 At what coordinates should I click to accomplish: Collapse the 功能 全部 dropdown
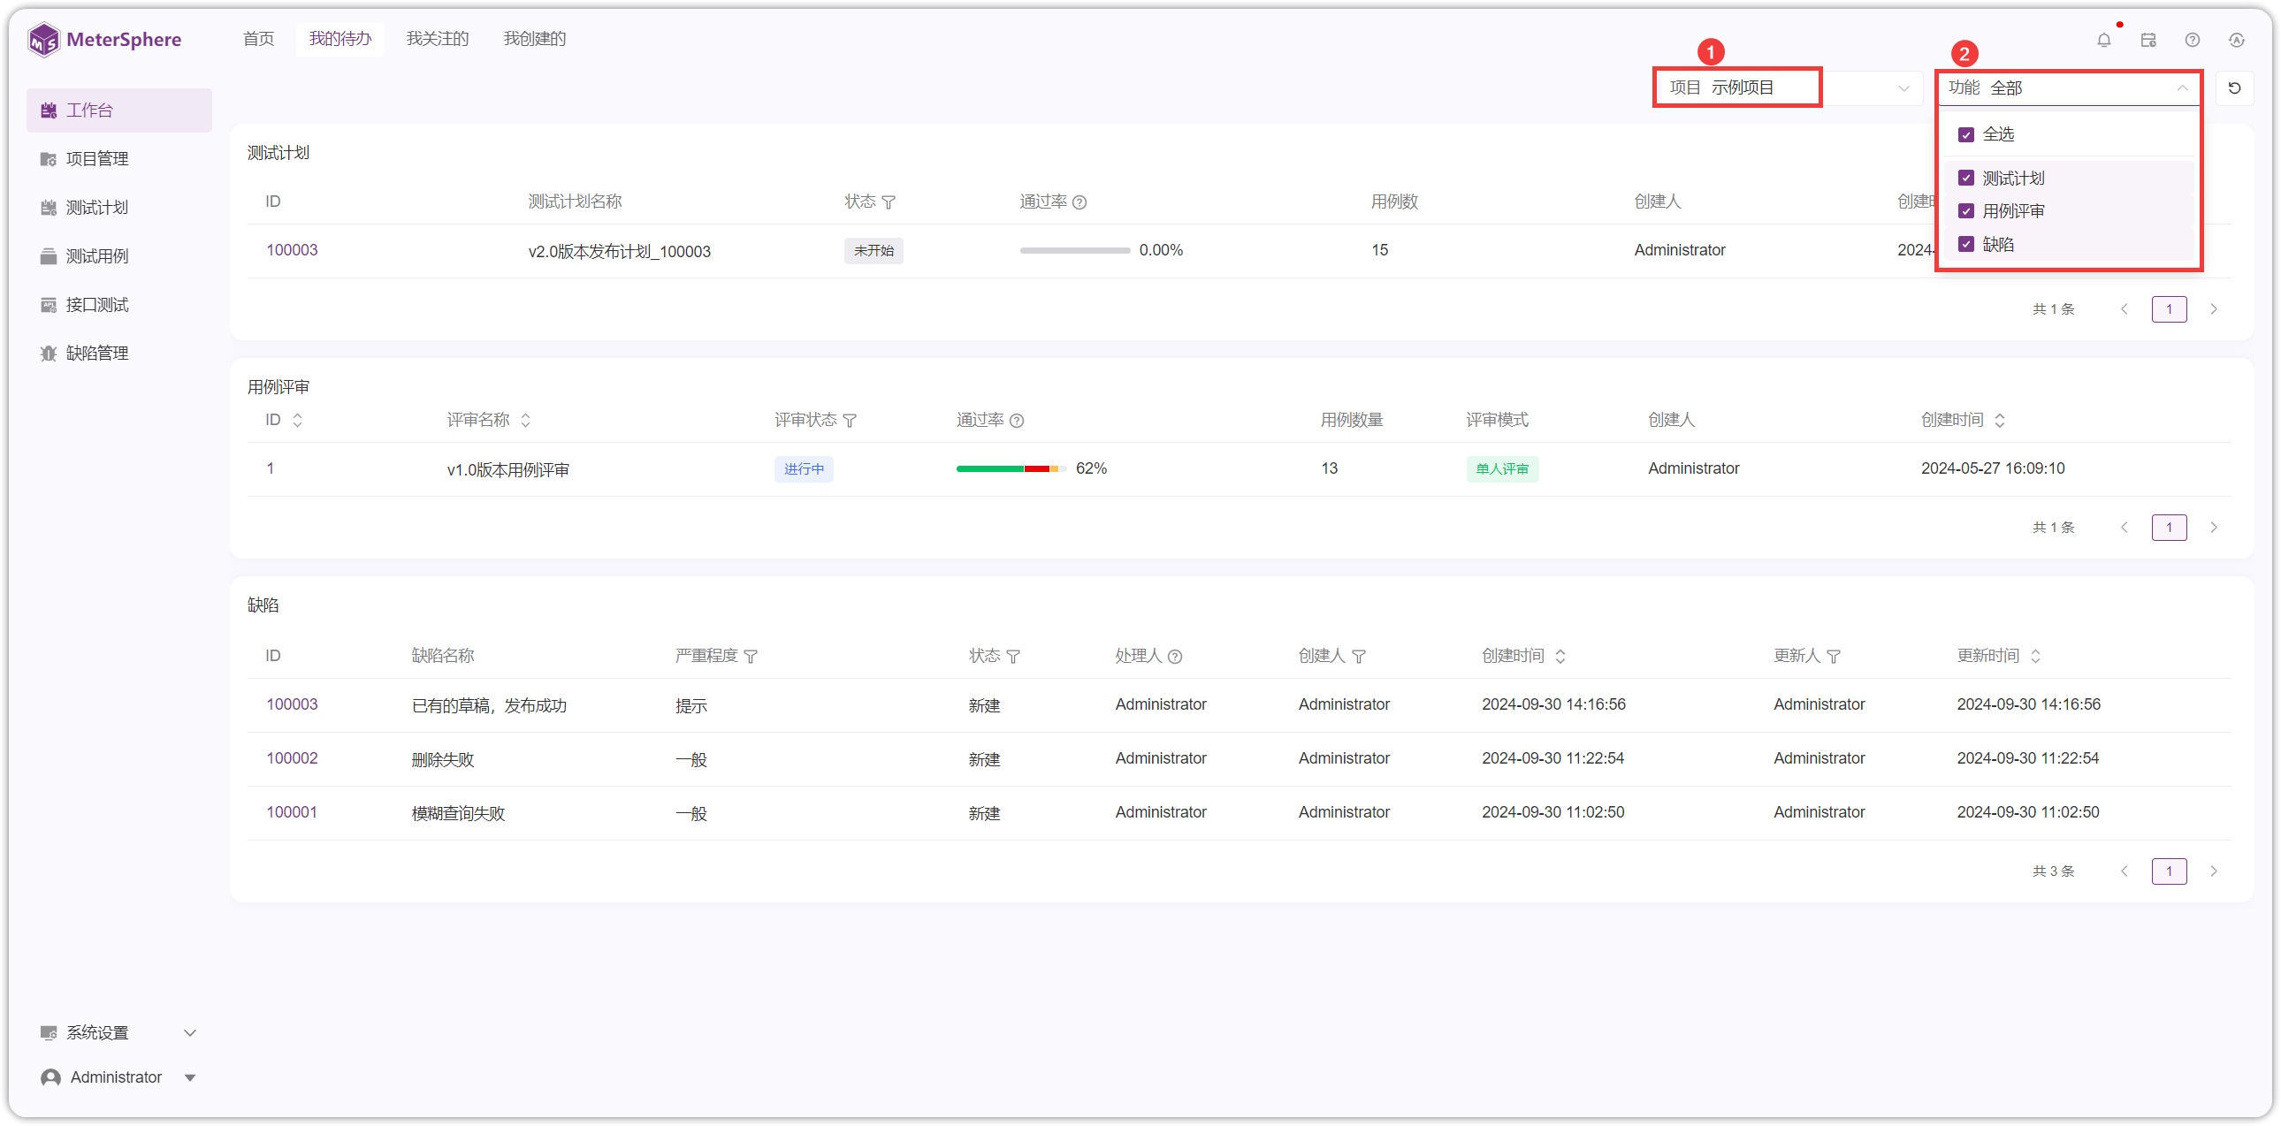tap(2069, 87)
